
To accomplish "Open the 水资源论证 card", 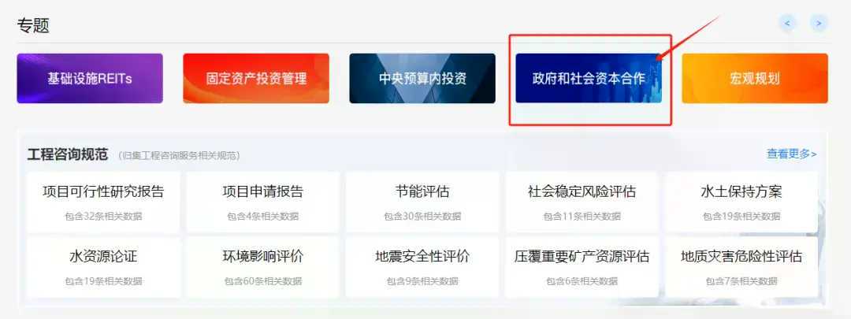I will pyautogui.click(x=103, y=267).
